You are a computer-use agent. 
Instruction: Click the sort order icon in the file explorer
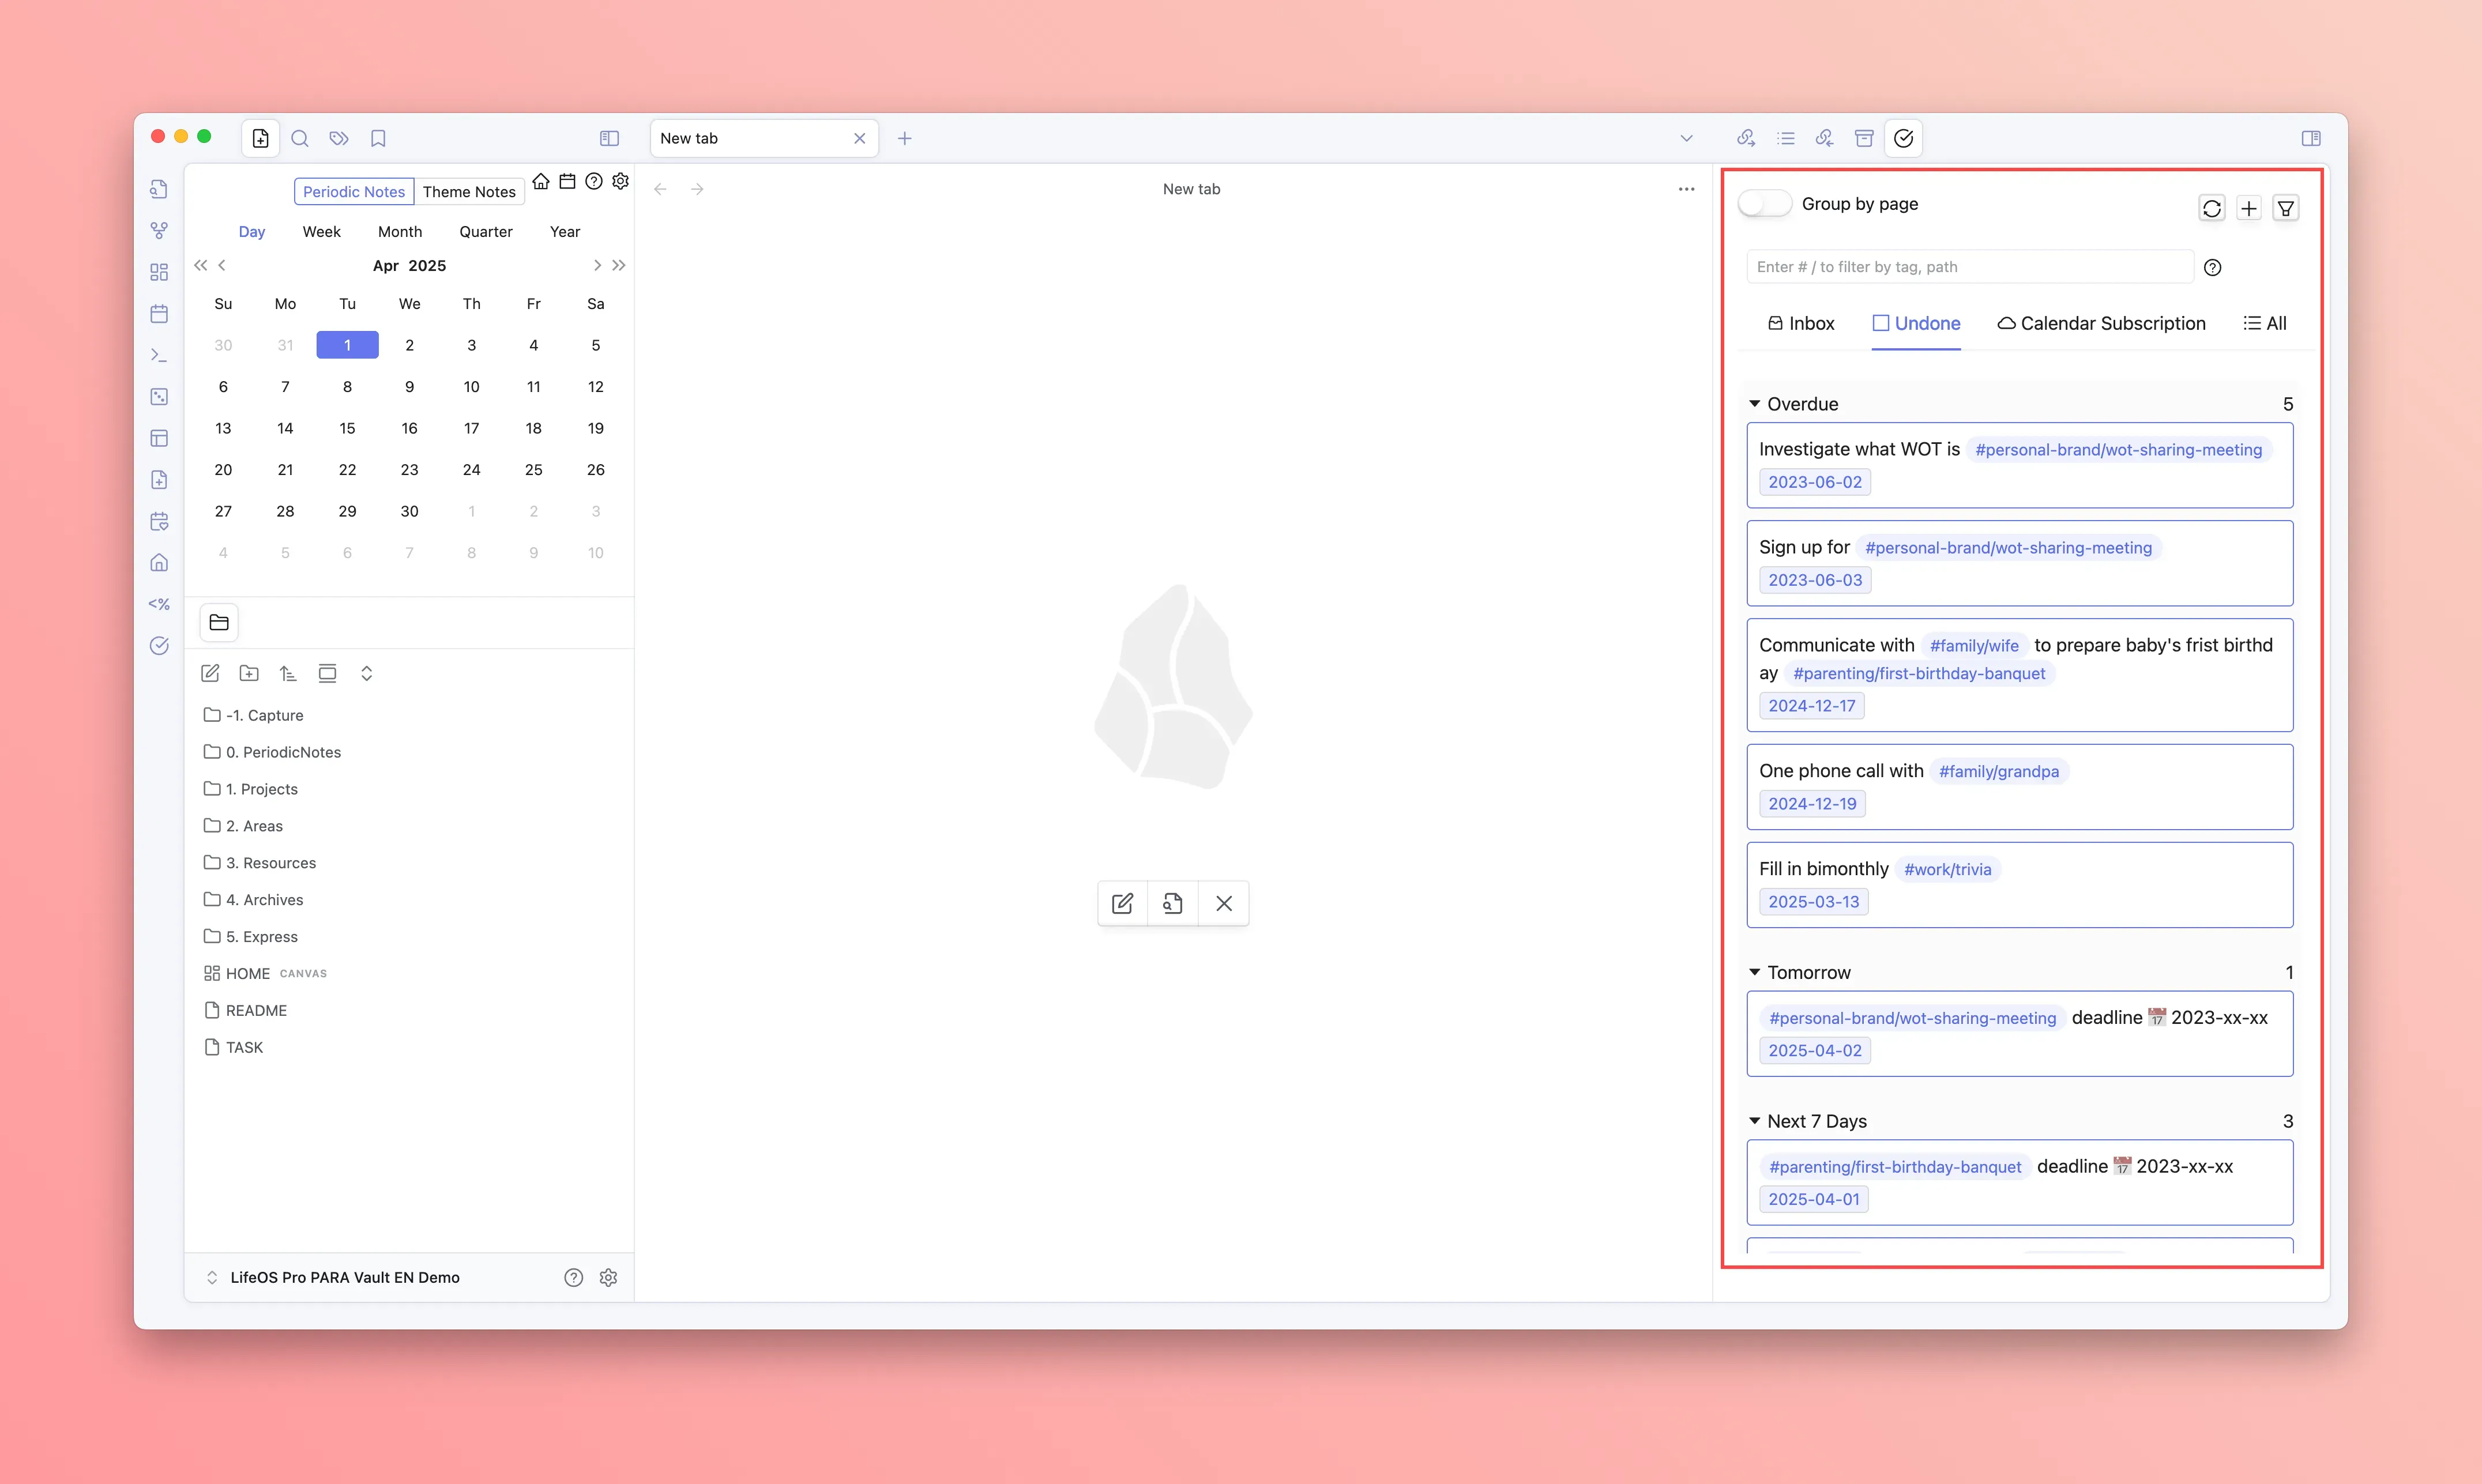(x=288, y=673)
